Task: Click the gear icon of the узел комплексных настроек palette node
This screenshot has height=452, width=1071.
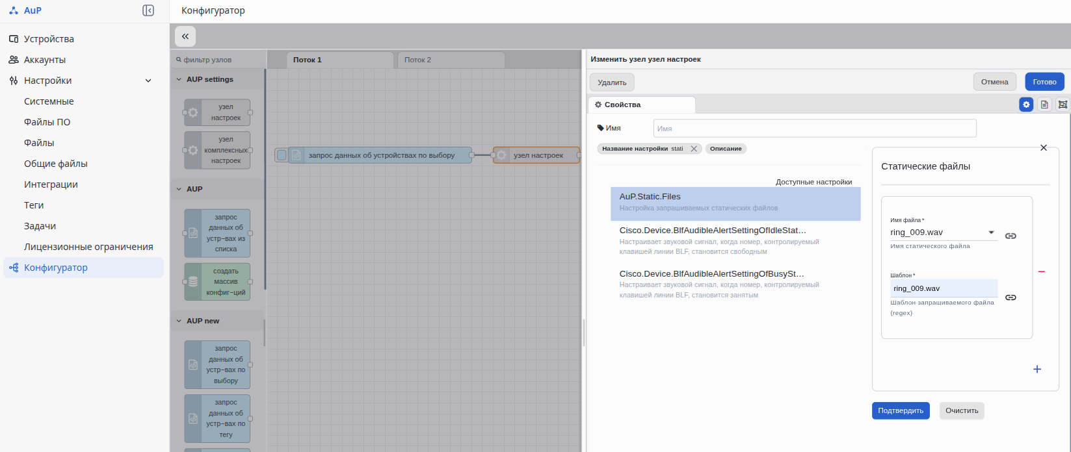Action: (193, 150)
